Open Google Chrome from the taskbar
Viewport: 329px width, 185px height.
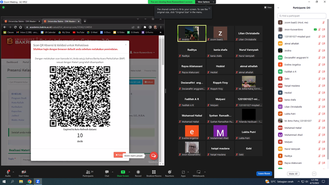coord(29,181)
